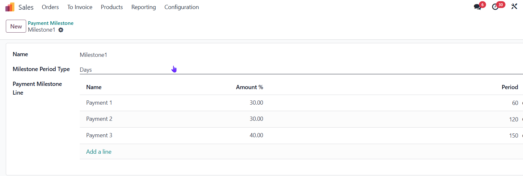Open the Configuration menu
This screenshot has width=523, height=176.
(181, 7)
